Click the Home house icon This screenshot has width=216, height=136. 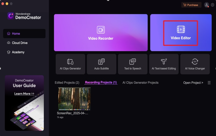(x=8, y=34)
